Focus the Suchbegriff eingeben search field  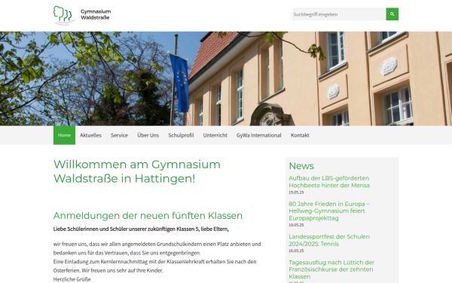(x=339, y=14)
